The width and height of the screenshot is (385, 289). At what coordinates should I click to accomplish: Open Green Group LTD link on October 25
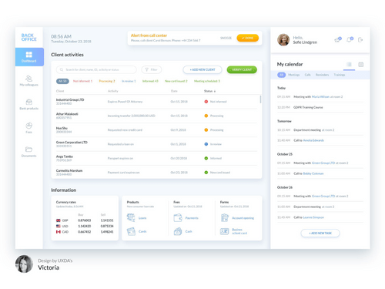click(x=323, y=163)
